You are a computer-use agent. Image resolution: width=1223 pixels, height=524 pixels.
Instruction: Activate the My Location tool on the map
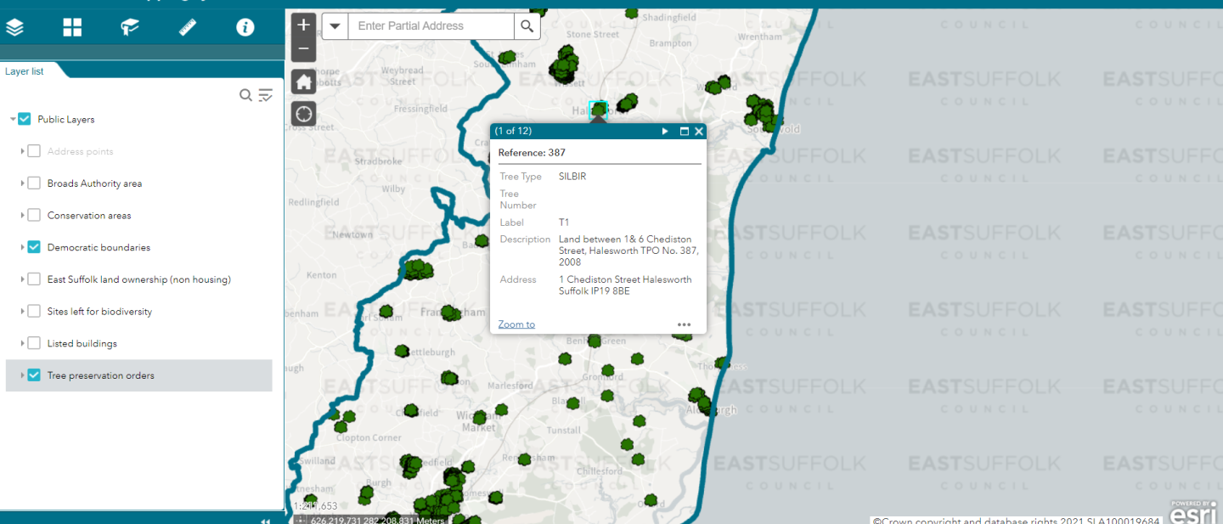coord(303,113)
